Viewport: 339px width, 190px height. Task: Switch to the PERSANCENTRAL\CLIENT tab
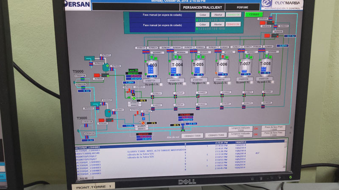point(203,7)
